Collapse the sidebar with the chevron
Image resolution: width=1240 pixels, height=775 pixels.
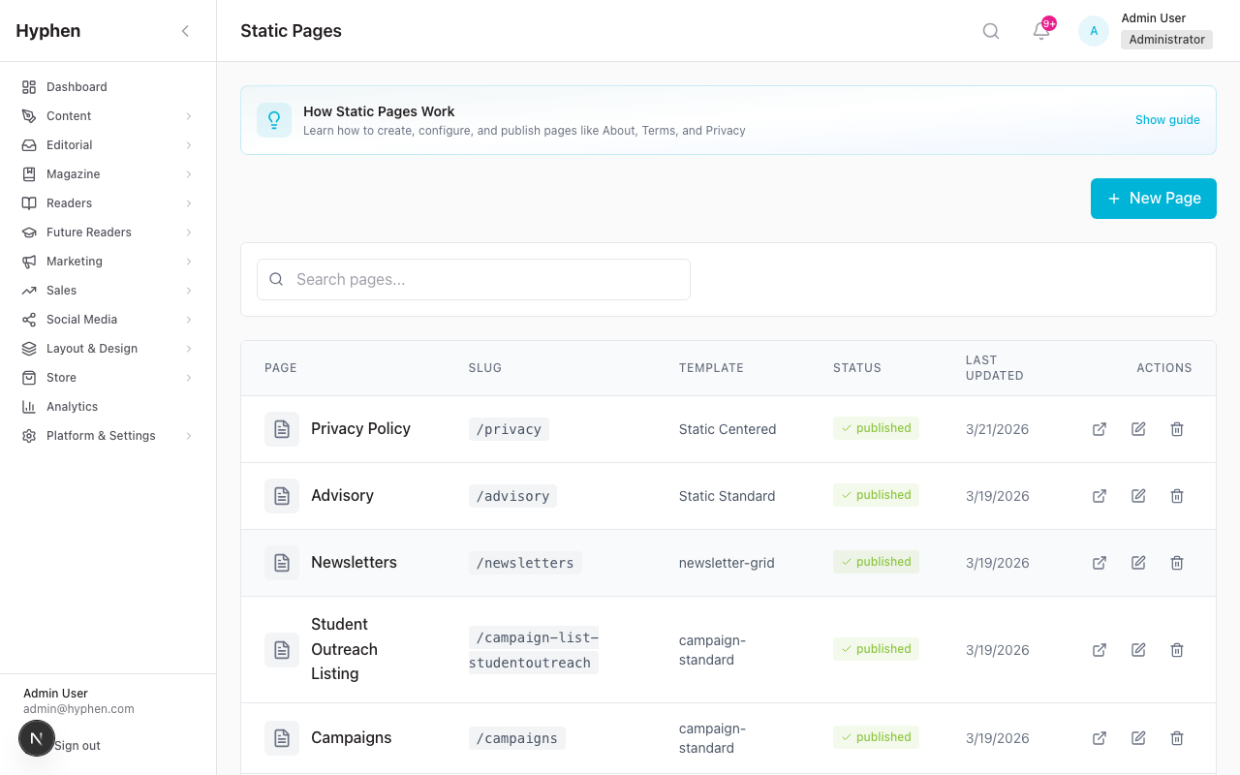pos(185,31)
